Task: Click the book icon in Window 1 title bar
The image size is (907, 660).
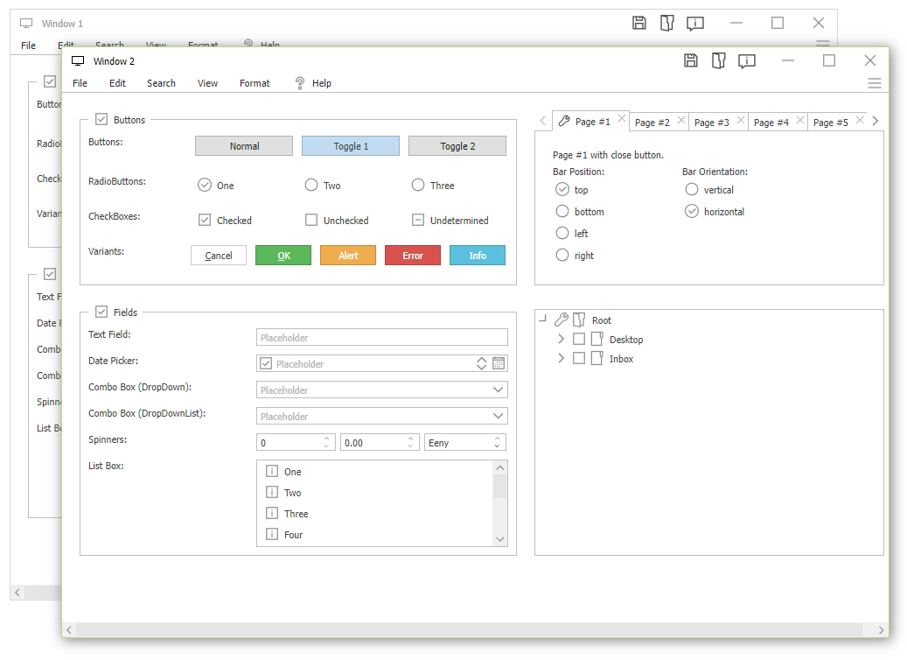Action: point(667,23)
